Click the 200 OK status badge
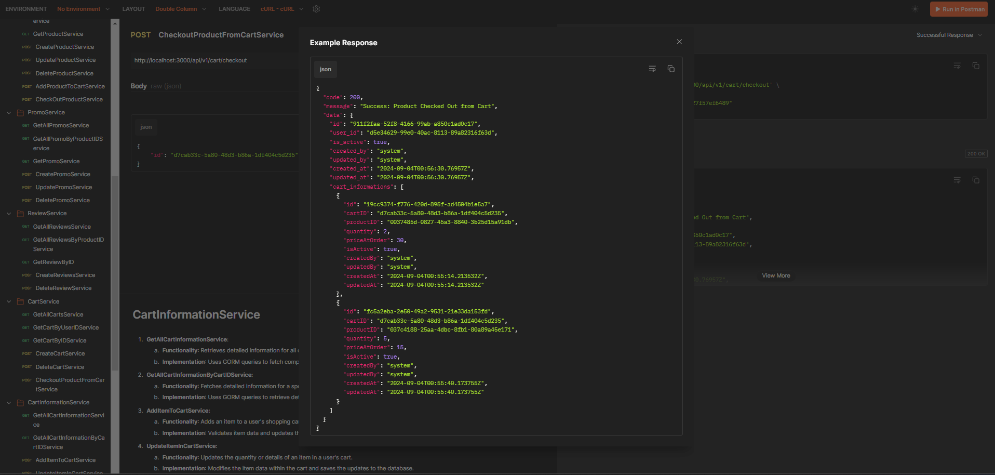 [976, 154]
